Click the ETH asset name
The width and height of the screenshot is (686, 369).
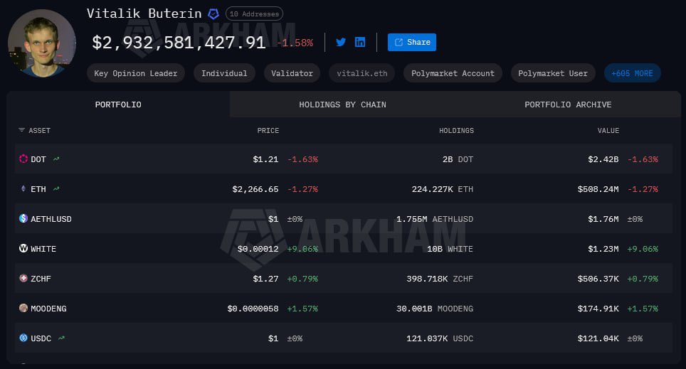click(38, 189)
